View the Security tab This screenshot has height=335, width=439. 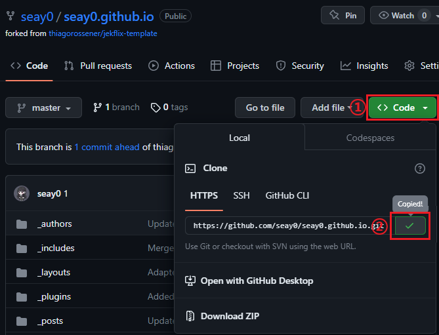point(300,66)
